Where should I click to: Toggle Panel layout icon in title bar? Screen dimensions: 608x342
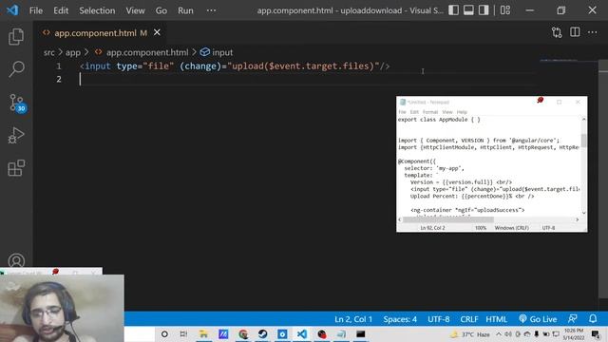click(468, 10)
